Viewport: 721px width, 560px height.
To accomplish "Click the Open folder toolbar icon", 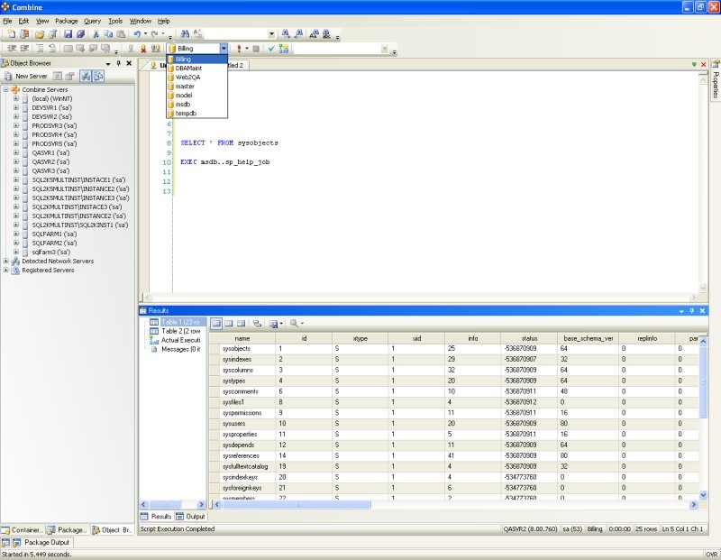I will 41,34.
